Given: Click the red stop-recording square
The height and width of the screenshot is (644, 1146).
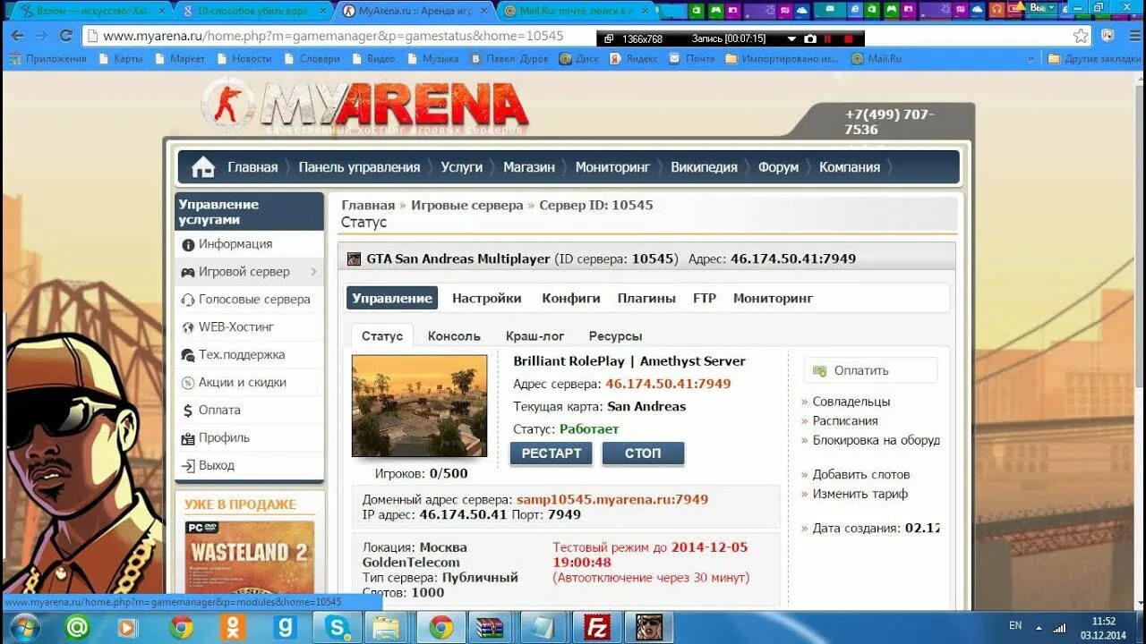Looking at the screenshot, I should point(849,39).
